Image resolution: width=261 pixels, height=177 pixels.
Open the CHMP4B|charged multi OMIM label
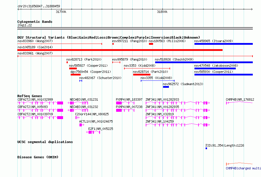[243, 168]
